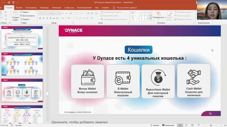Start slideshow from quick access toolbar icon

point(13,2)
